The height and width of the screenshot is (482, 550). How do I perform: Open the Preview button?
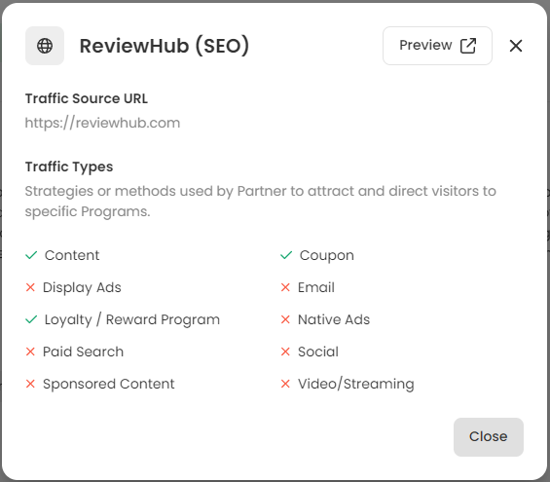437,46
